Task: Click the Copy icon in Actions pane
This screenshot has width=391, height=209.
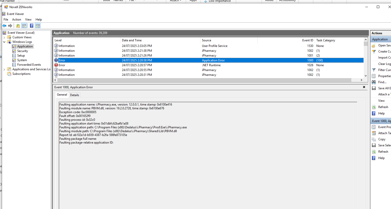Action: click(374, 139)
